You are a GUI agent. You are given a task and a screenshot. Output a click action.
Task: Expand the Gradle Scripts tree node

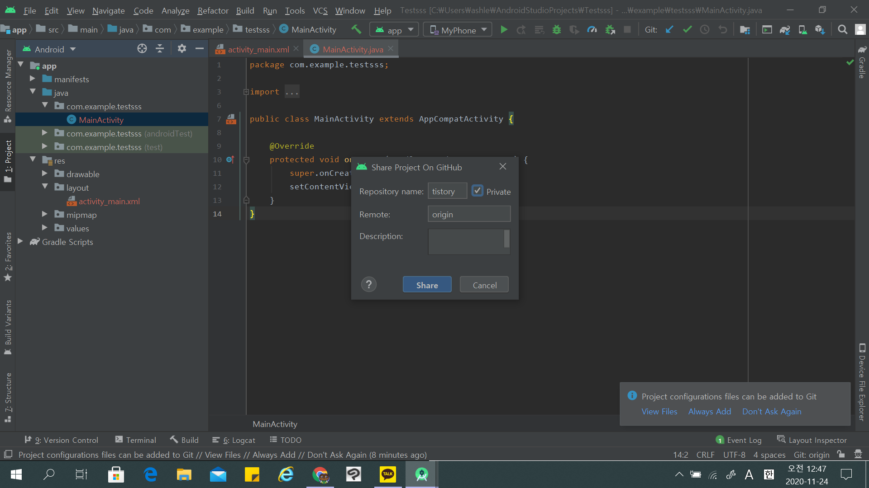20,242
